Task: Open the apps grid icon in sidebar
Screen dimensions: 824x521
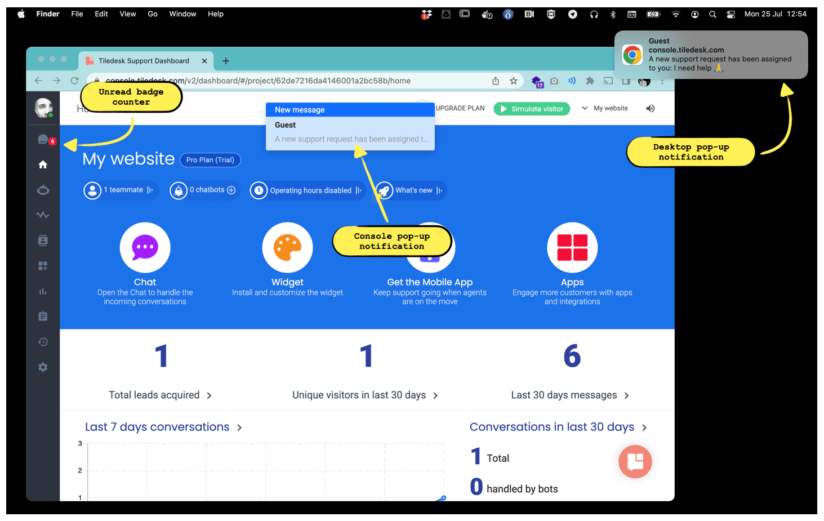Action: point(43,266)
